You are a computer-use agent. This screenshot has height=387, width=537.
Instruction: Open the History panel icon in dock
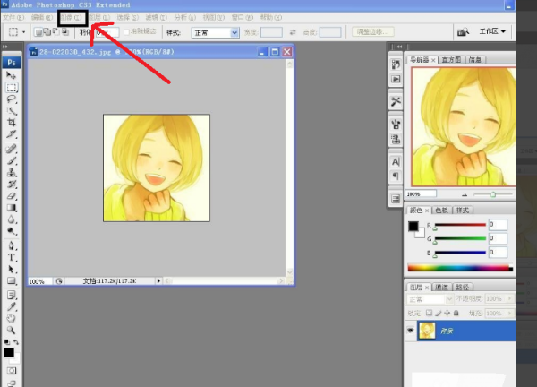tap(396, 64)
